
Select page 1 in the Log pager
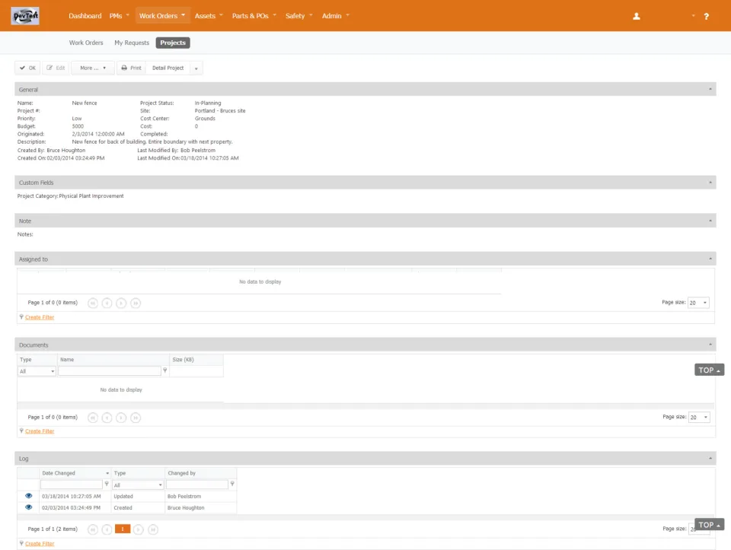(123, 529)
